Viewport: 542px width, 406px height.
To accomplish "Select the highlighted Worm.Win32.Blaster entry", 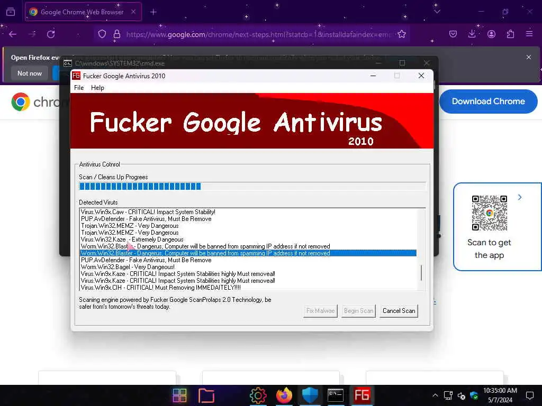I will point(248,253).
